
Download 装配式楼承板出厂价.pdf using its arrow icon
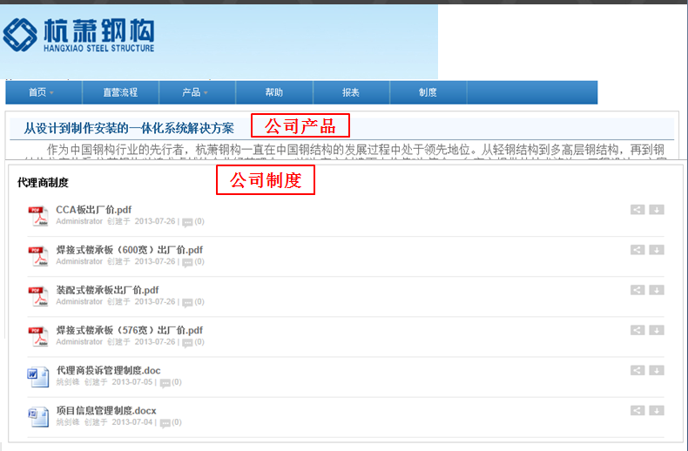tap(657, 290)
